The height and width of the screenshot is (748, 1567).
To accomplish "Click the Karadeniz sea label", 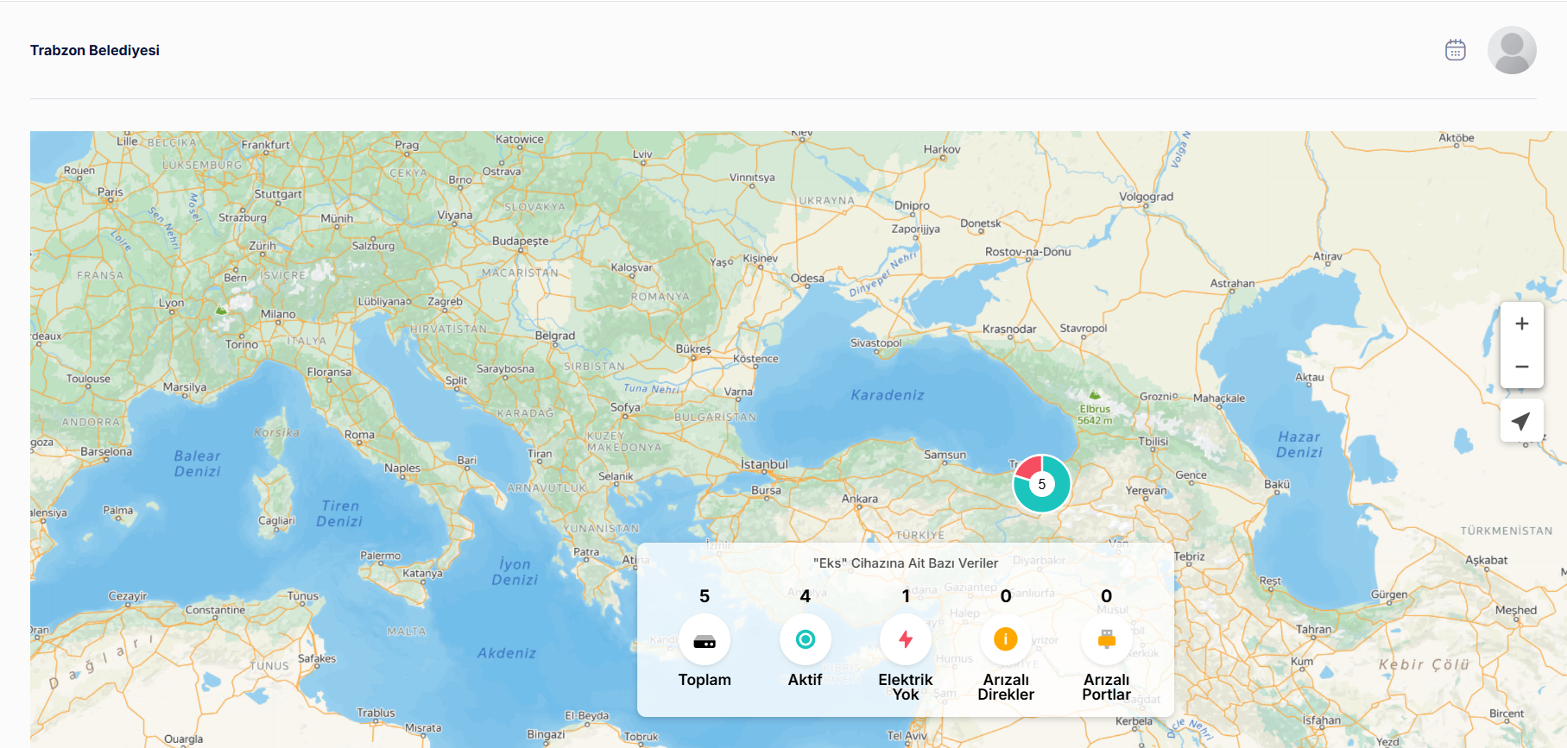I will pos(888,395).
